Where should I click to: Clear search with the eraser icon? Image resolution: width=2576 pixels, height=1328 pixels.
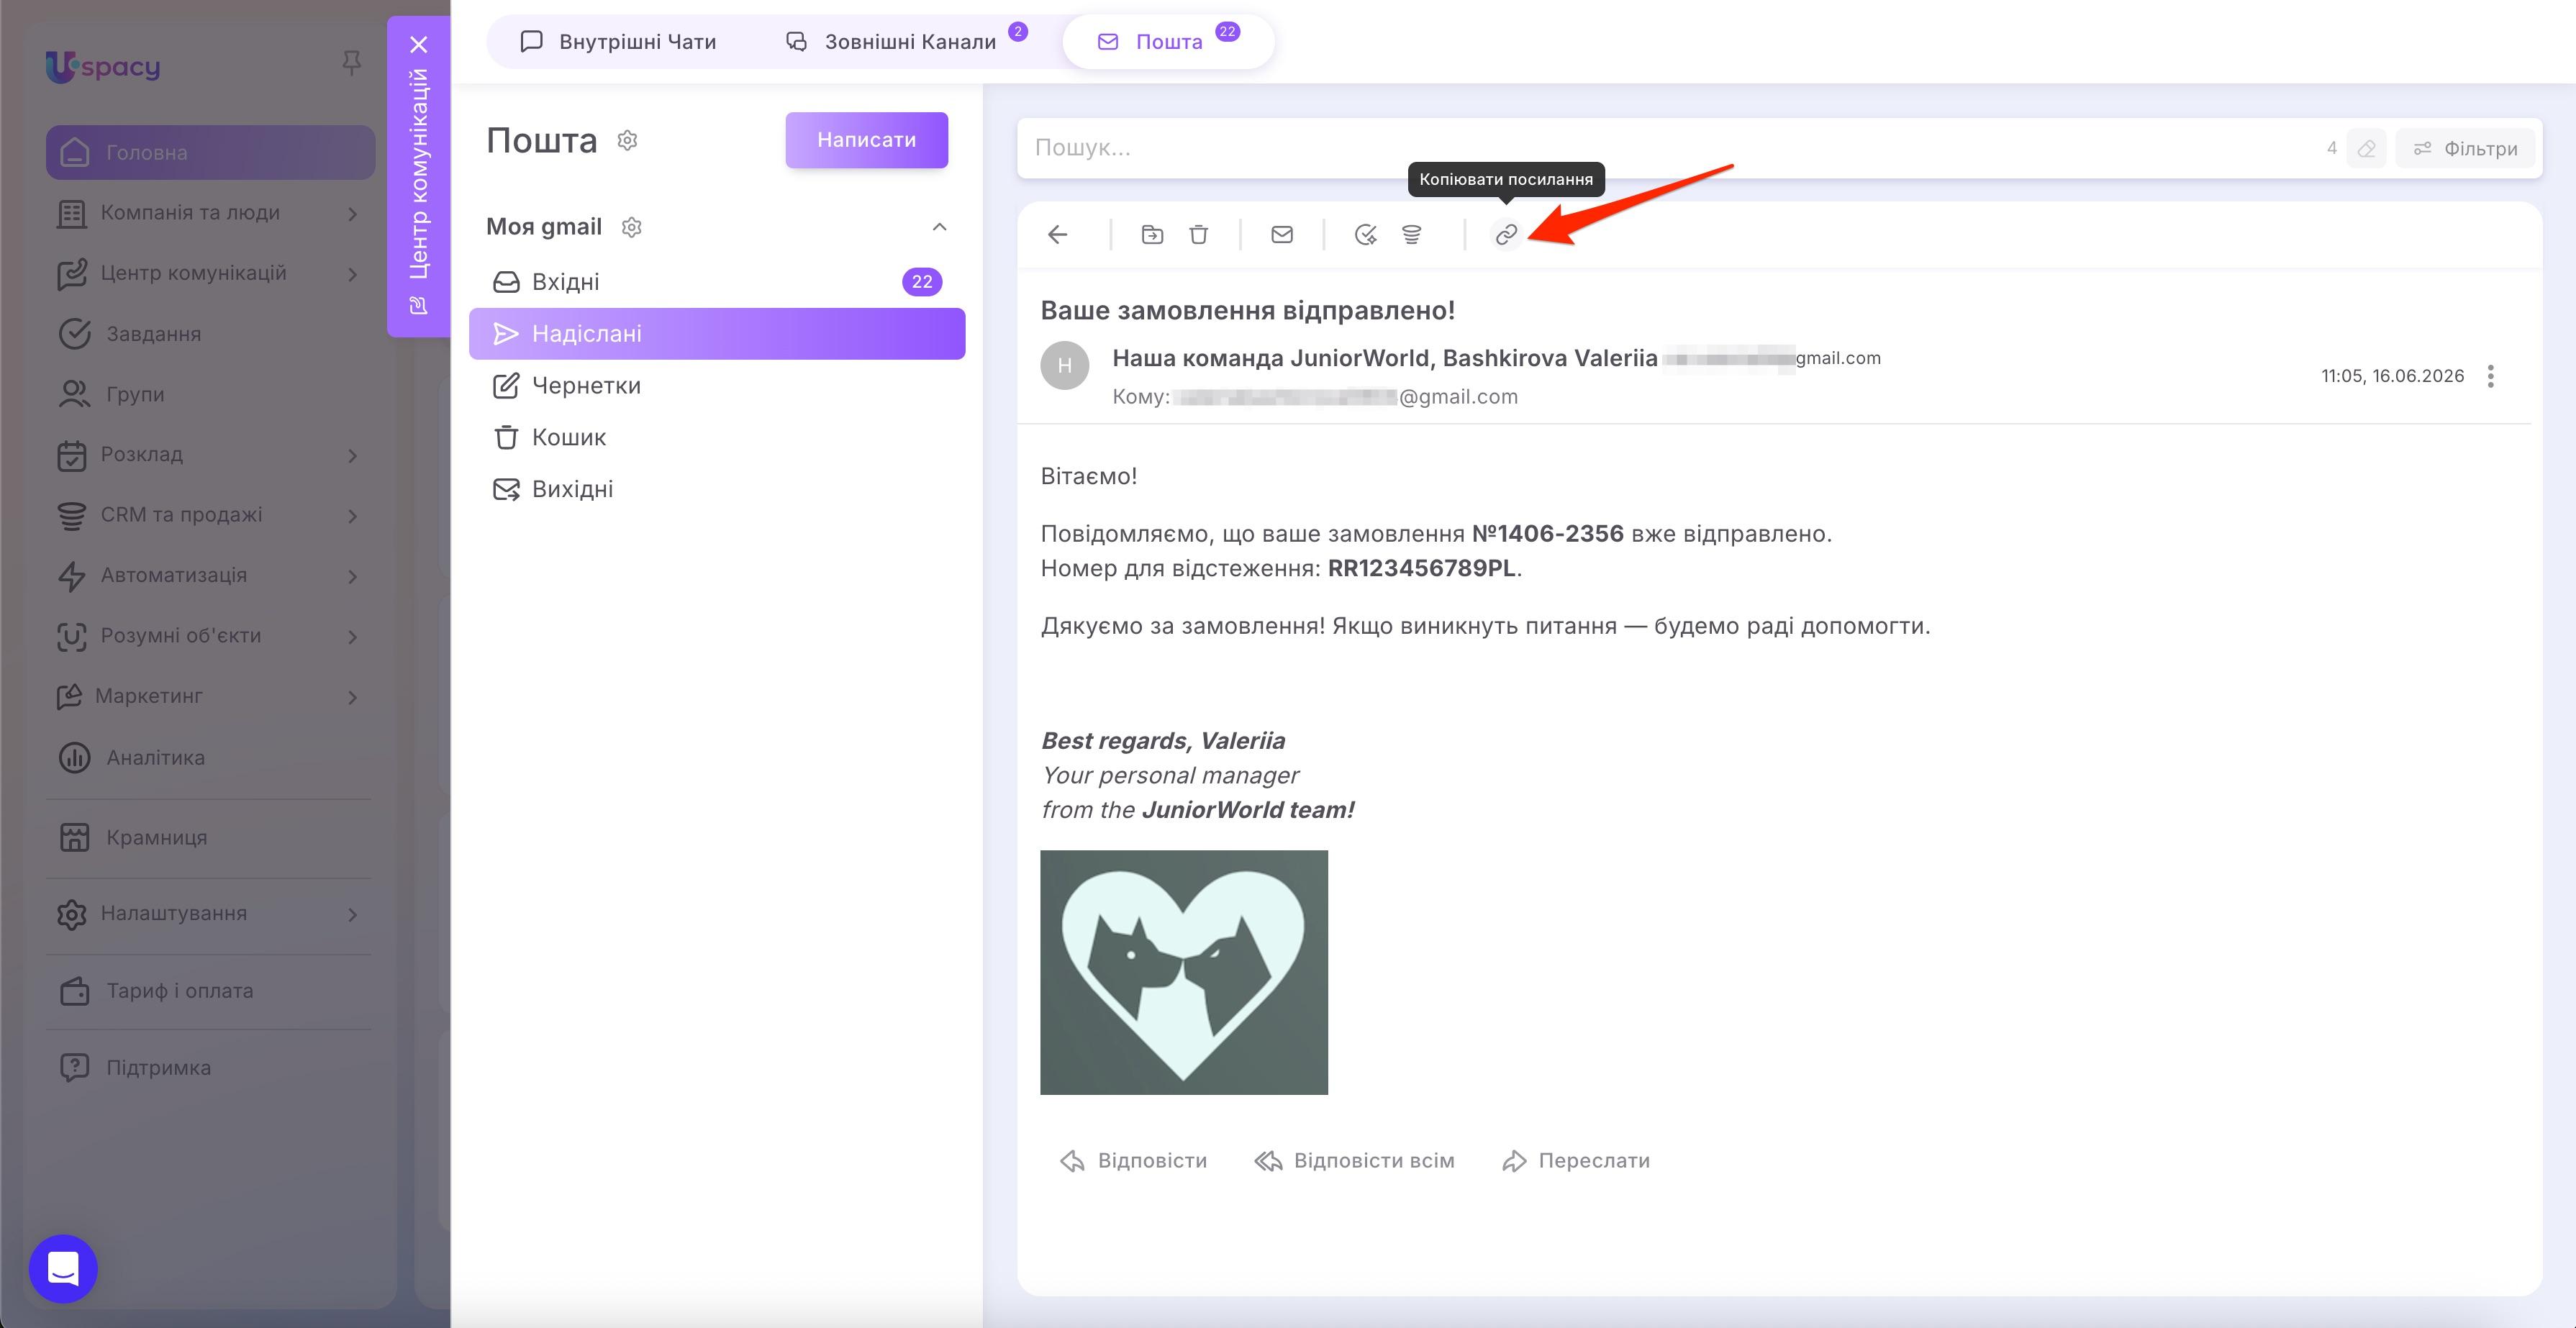pos(2366,149)
